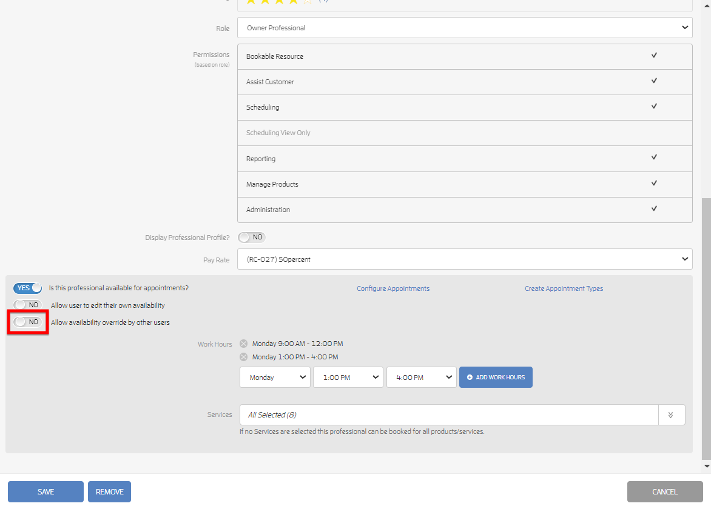This screenshot has width=711, height=509.
Task: Toggle professional available for appointments switch
Action: (x=28, y=288)
